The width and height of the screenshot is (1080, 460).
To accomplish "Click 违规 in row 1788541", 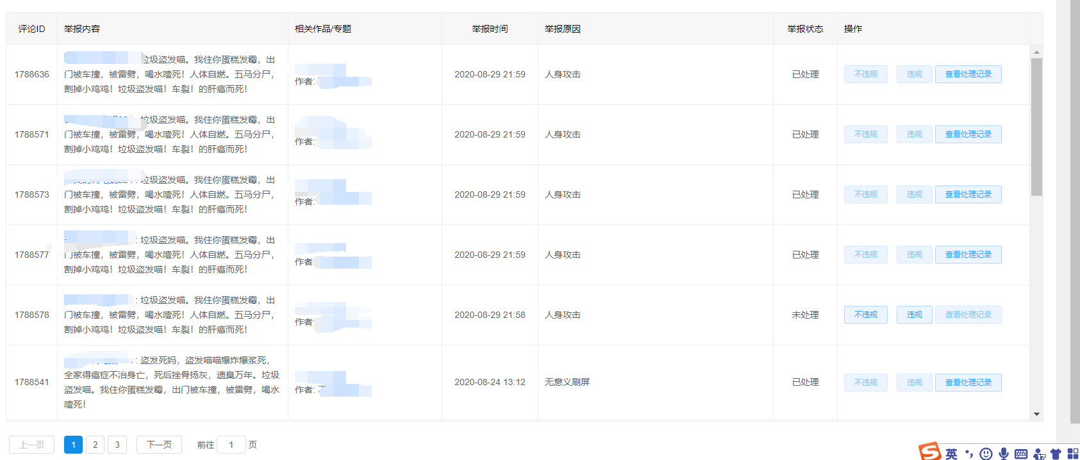I will tap(914, 383).
